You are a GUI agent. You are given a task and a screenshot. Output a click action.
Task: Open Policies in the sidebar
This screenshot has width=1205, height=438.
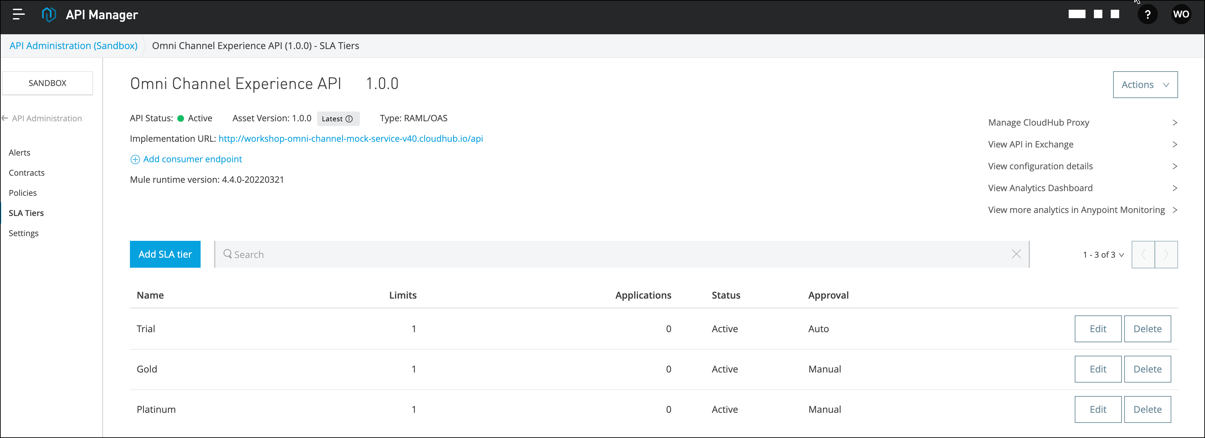(x=23, y=193)
